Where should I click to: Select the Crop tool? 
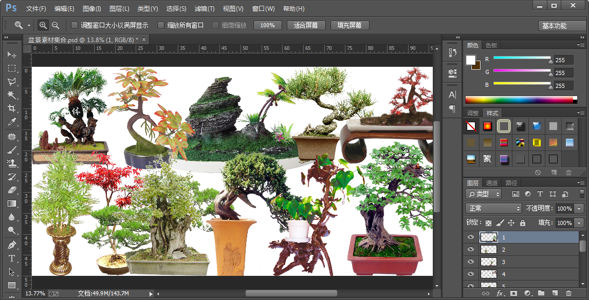coord(12,108)
